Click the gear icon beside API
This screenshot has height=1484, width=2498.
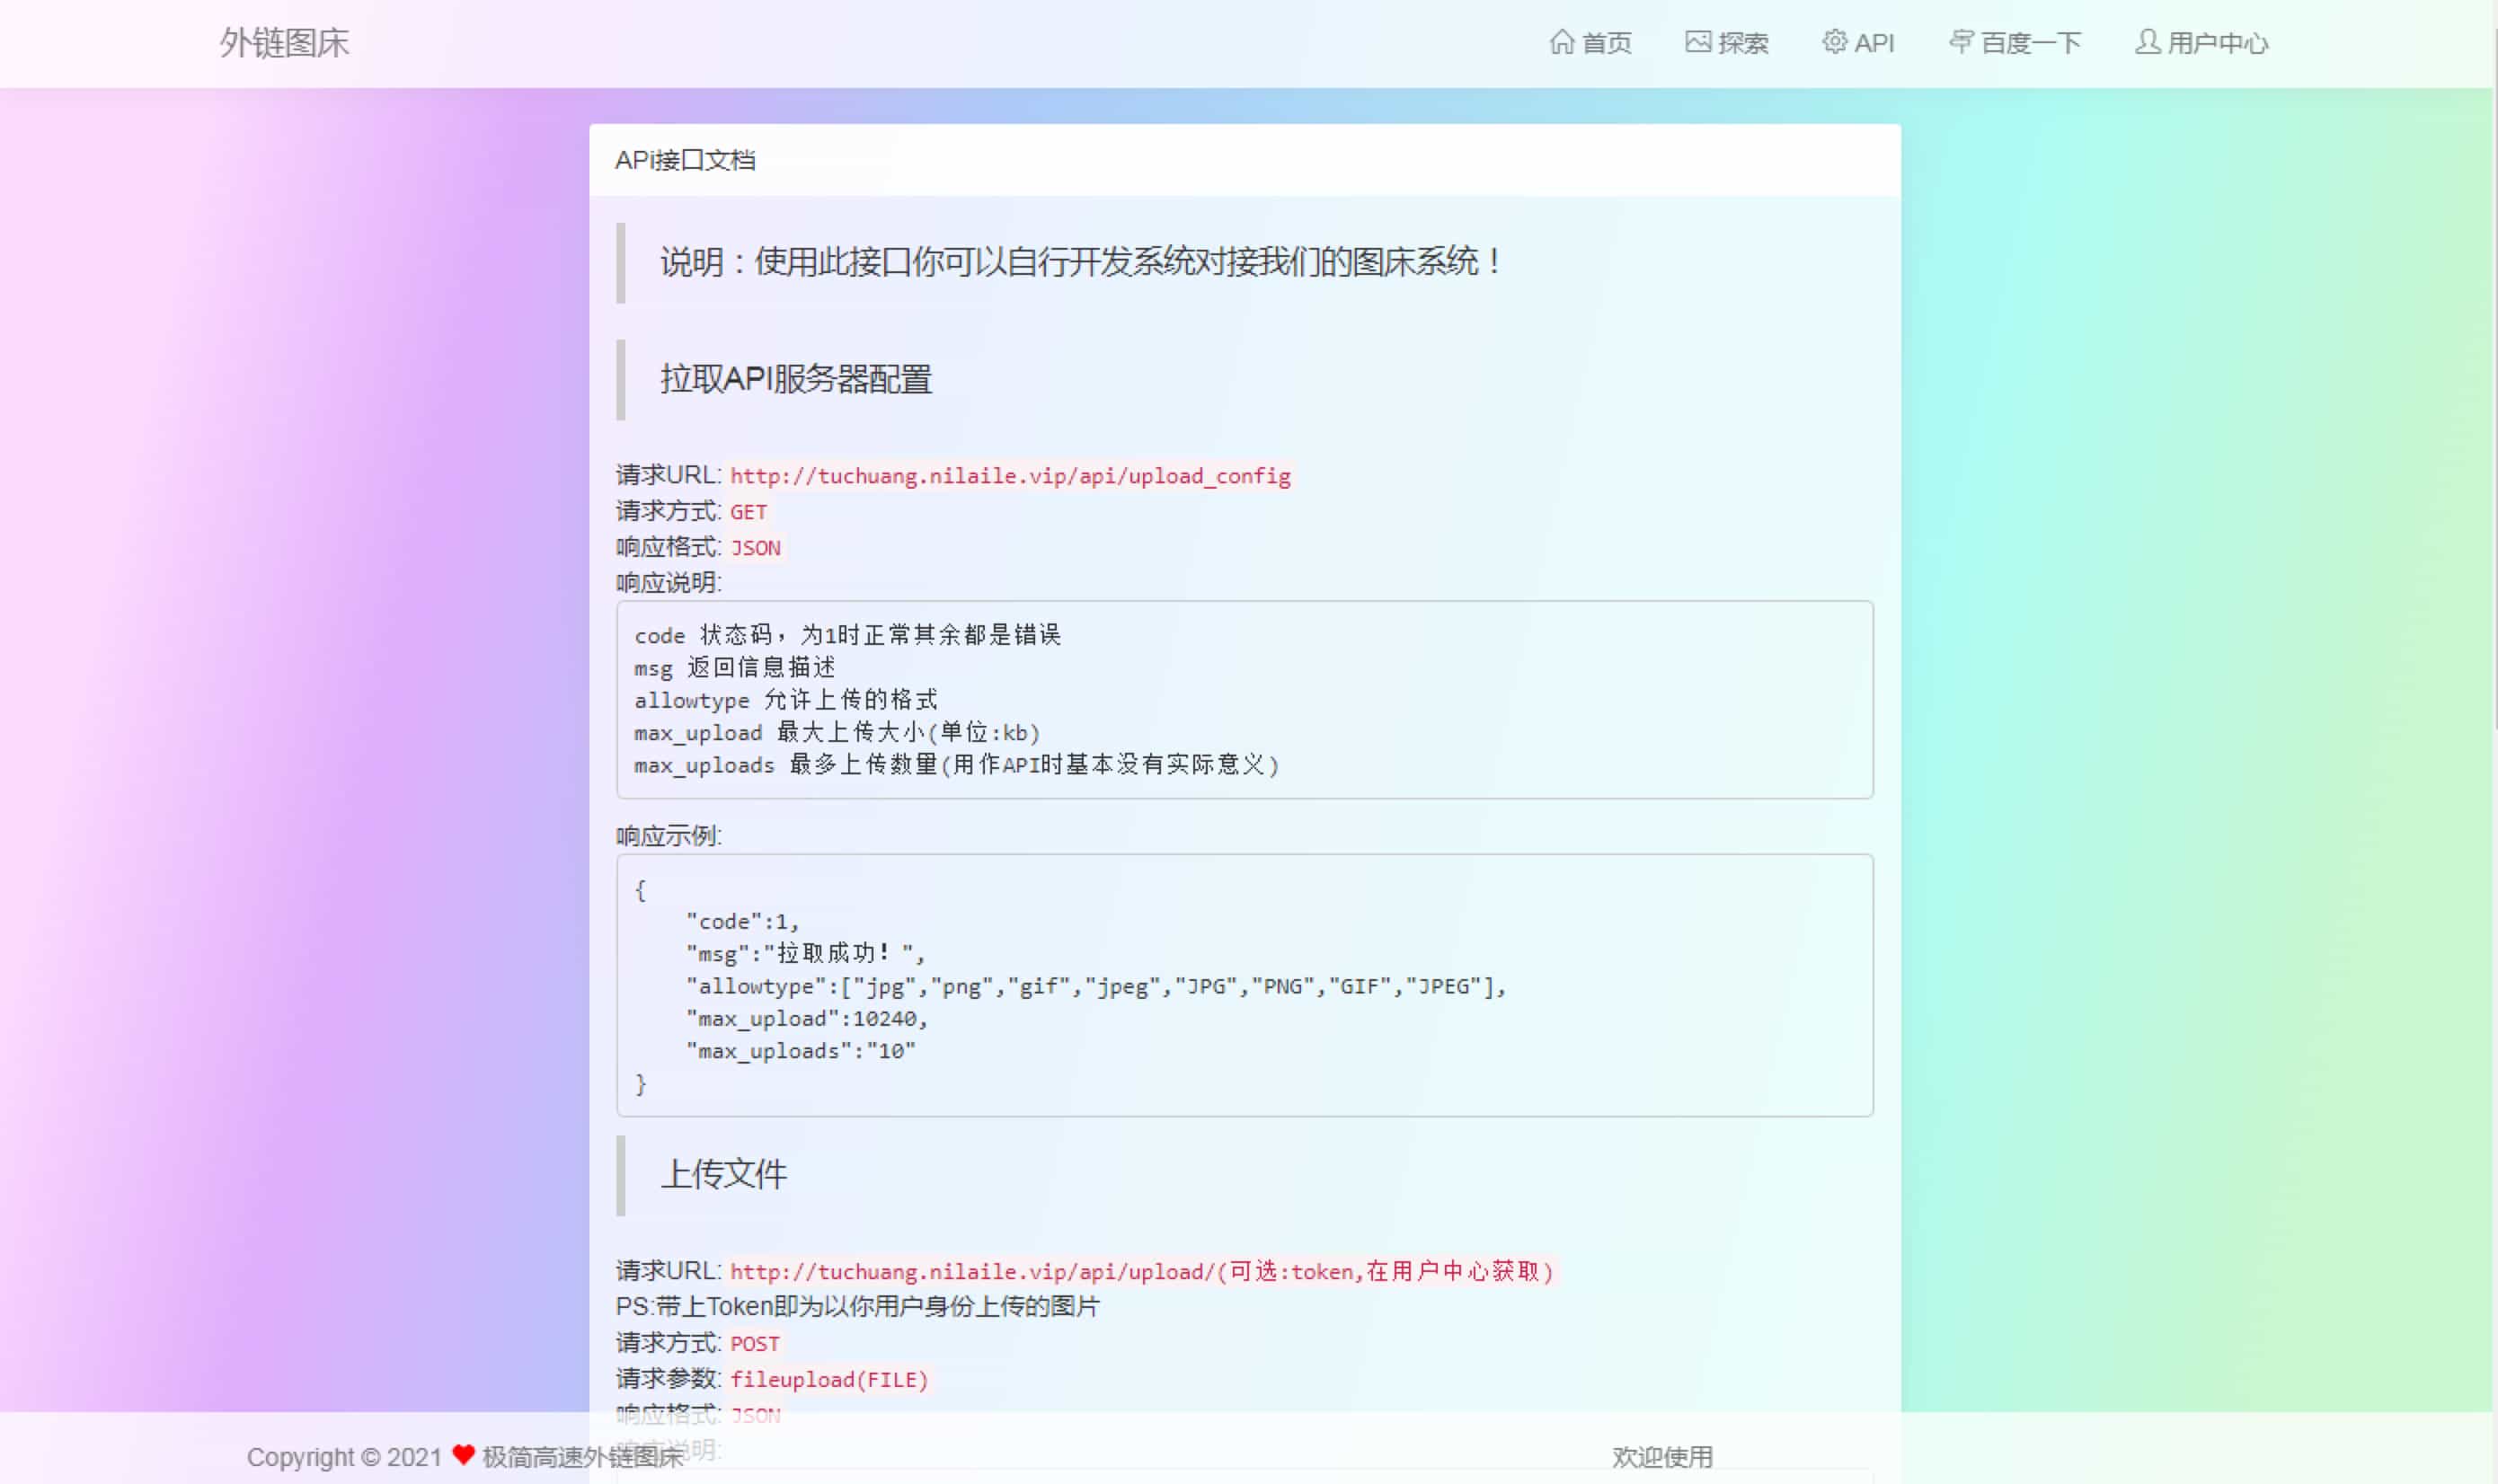pyautogui.click(x=1833, y=42)
